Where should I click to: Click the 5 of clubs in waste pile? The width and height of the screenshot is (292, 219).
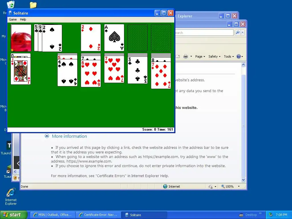click(x=36, y=38)
